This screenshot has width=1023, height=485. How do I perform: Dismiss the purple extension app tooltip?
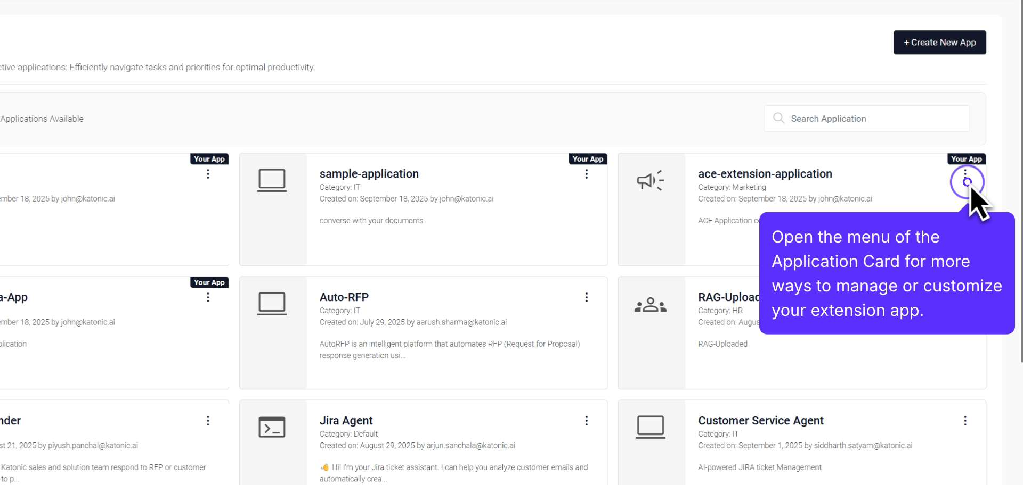[x=886, y=273]
